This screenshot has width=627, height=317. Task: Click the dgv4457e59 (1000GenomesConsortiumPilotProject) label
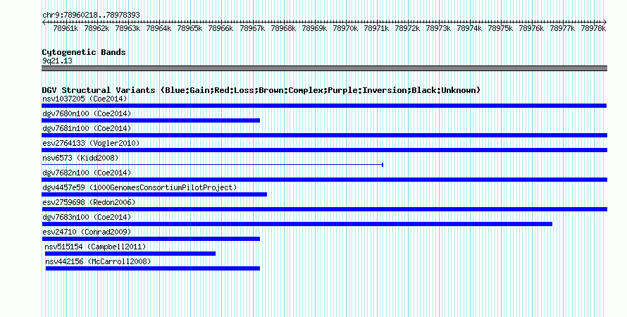click(139, 187)
